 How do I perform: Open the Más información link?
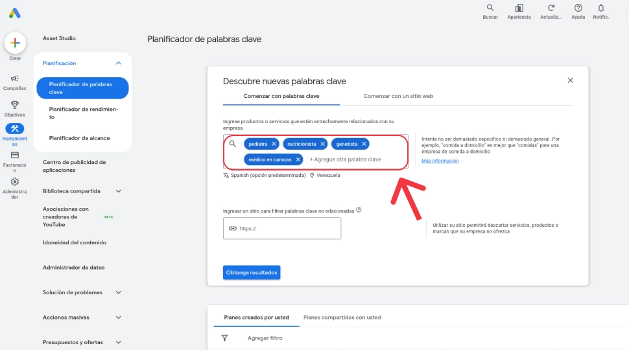[440, 161]
